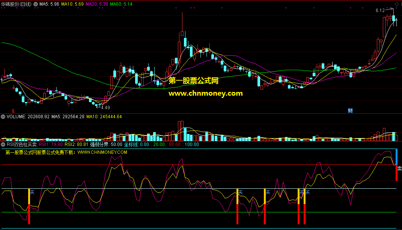The image size is (402, 230).
Task: Open the WWW.CHNMONEY.COM download text in the RSI panel
Action: [102, 152]
